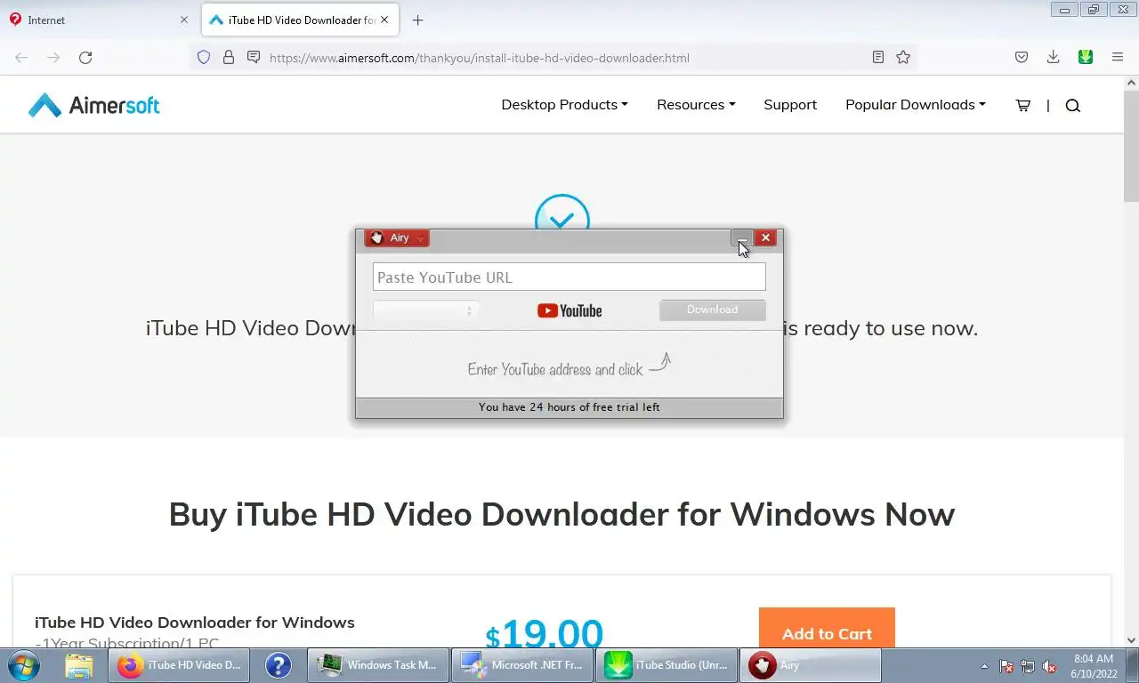Minimize the Airy window

pyautogui.click(x=741, y=237)
